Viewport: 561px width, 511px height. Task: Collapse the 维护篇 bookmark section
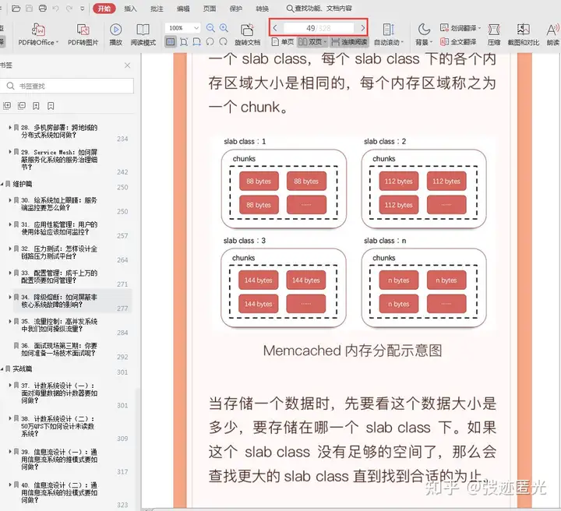point(2,184)
